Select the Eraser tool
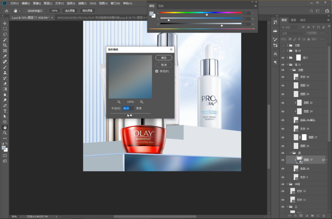 pos(5,84)
